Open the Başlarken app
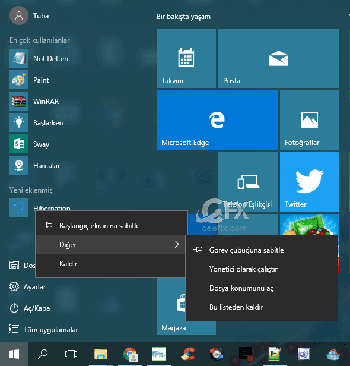350x366 pixels. pyautogui.click(x=36, y=122)
